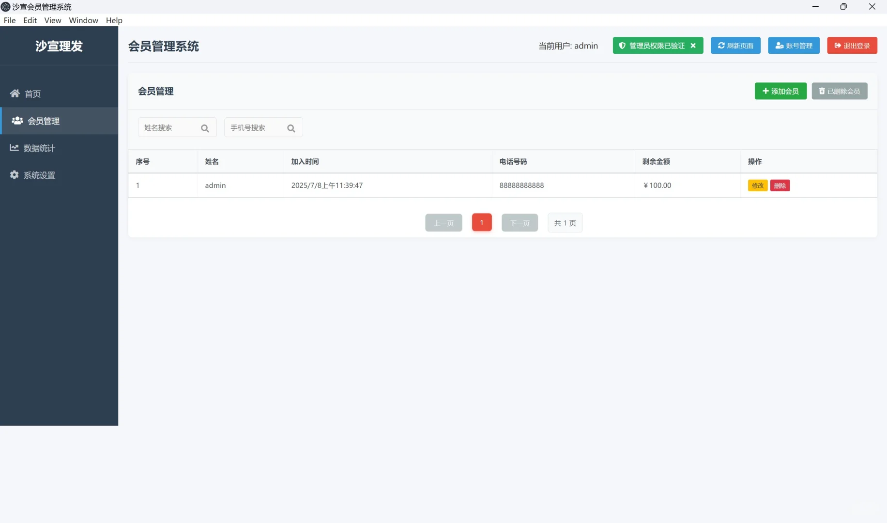Click 修改 for the admin member
Screen dimensions: 887x523
(x=758, y=185)
